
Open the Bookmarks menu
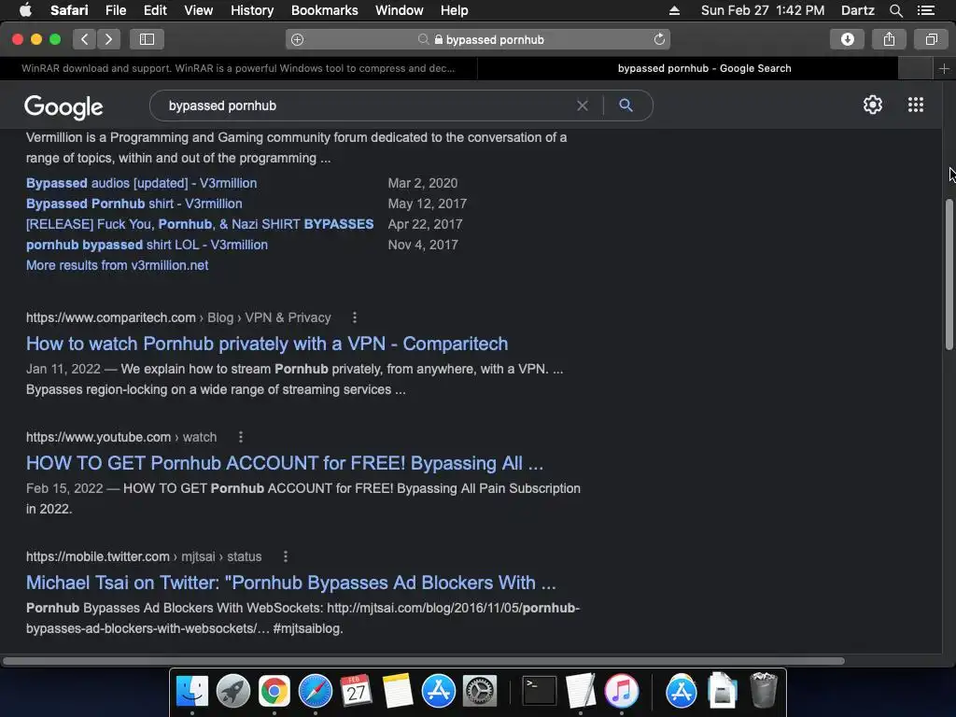(324, 10)
